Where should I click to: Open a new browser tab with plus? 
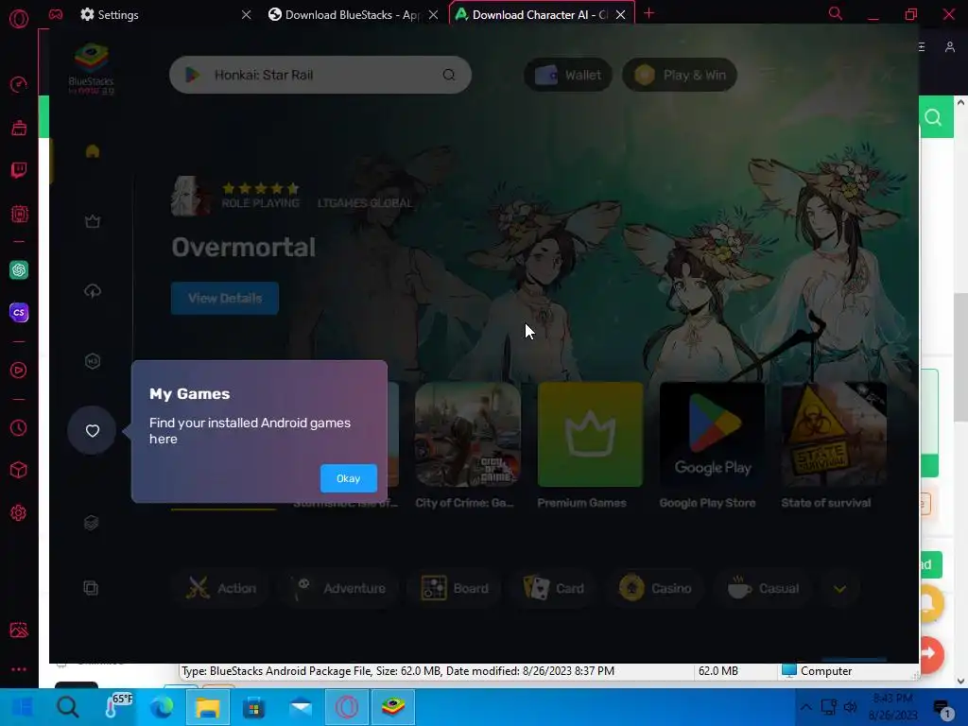pos(648,13)
